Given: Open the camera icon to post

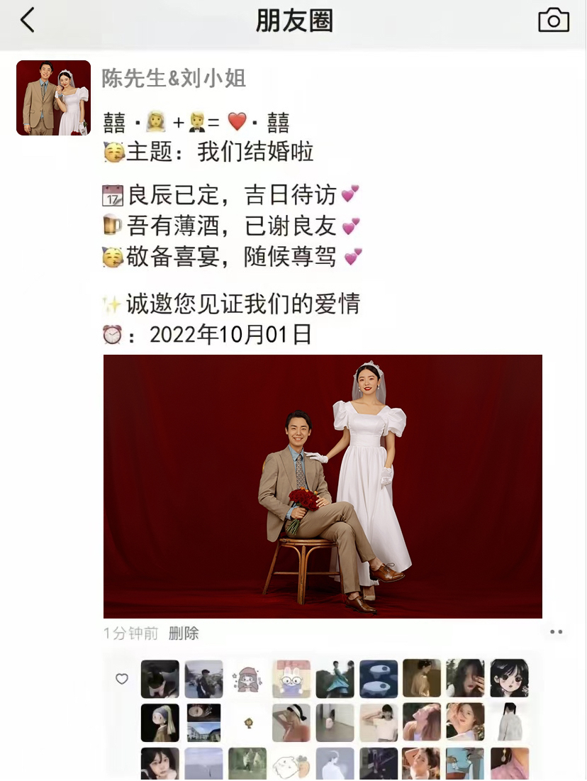Looking at the screenshot, I should (554, 21).
